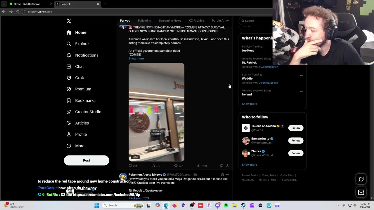
Task: Show more trending topics
Action: pos(250,104)
